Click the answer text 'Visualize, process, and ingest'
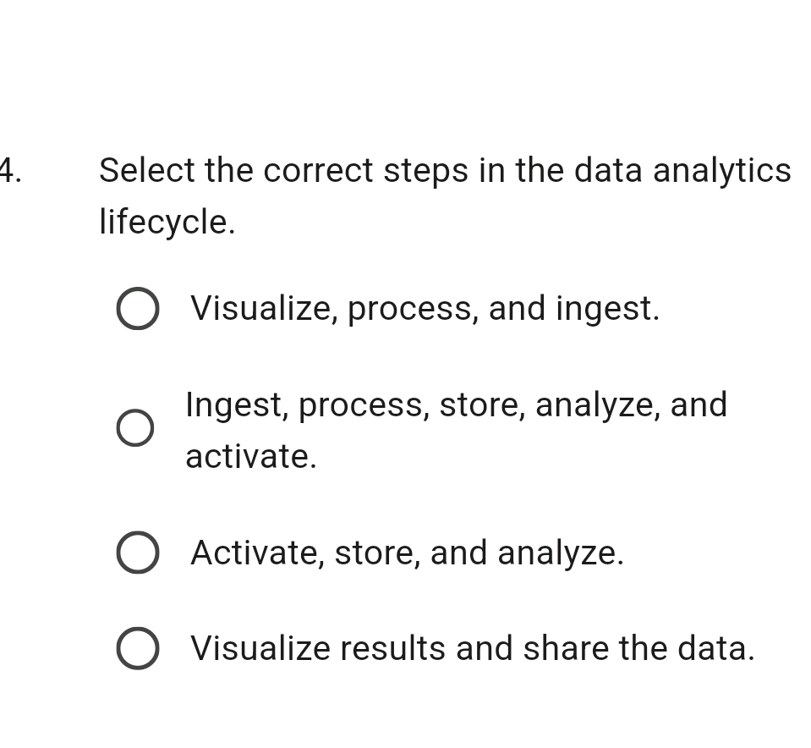Image resolution: width=811 pixels, height=748 pixels. point(423,308)
